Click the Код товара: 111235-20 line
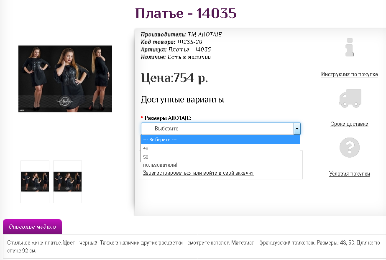Viewport: 386px width, 260px height. pos(171,42)
